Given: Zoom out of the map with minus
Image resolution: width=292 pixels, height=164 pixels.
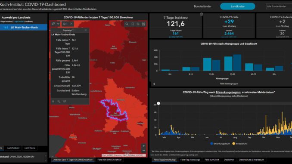Looking at the screenshot, I should coord(143,150).
